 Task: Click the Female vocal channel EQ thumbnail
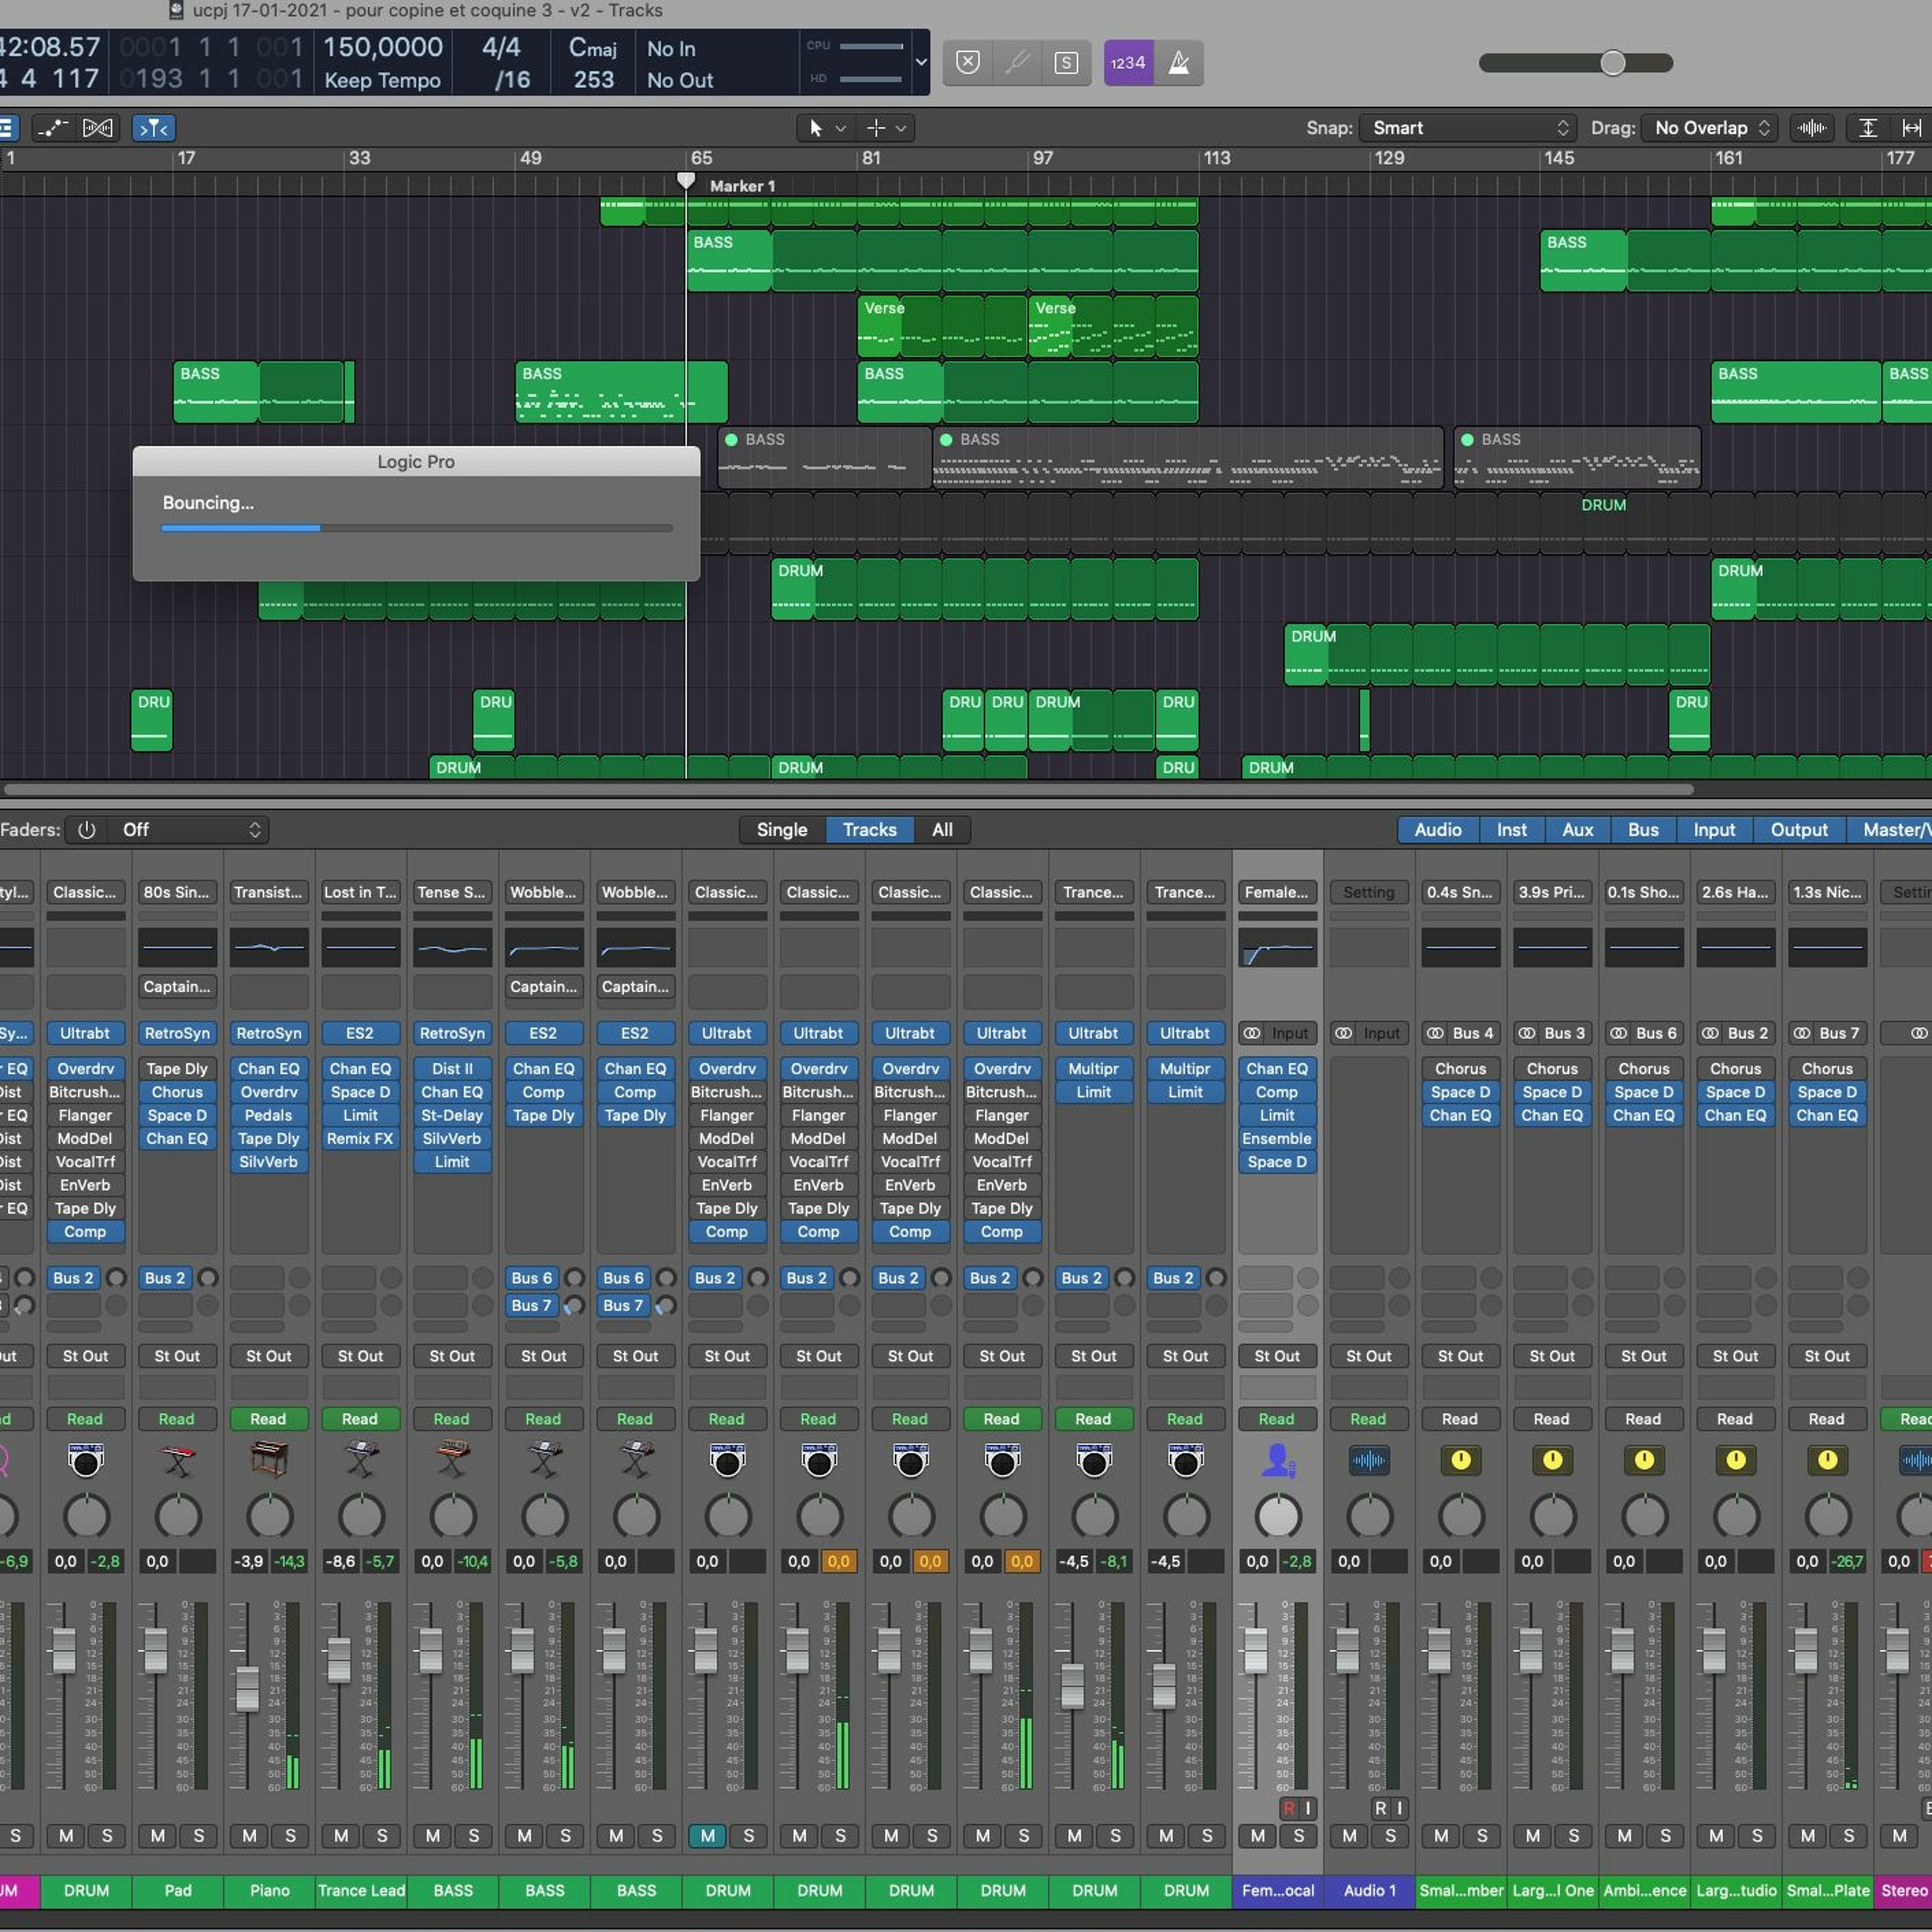click(1277, 947)
